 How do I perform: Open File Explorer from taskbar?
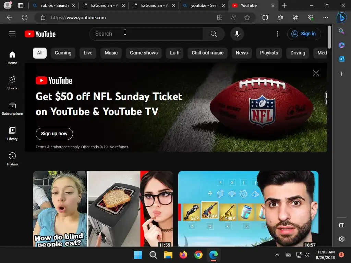click(168, 255)
